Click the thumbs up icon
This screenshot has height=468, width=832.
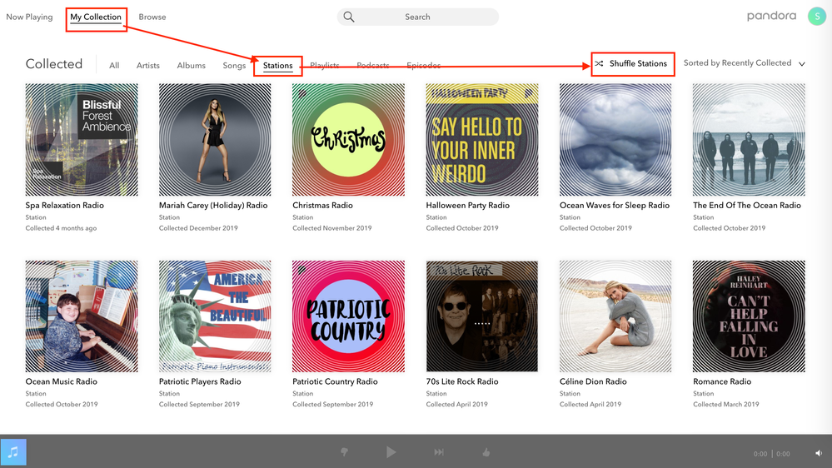[486, 452]
